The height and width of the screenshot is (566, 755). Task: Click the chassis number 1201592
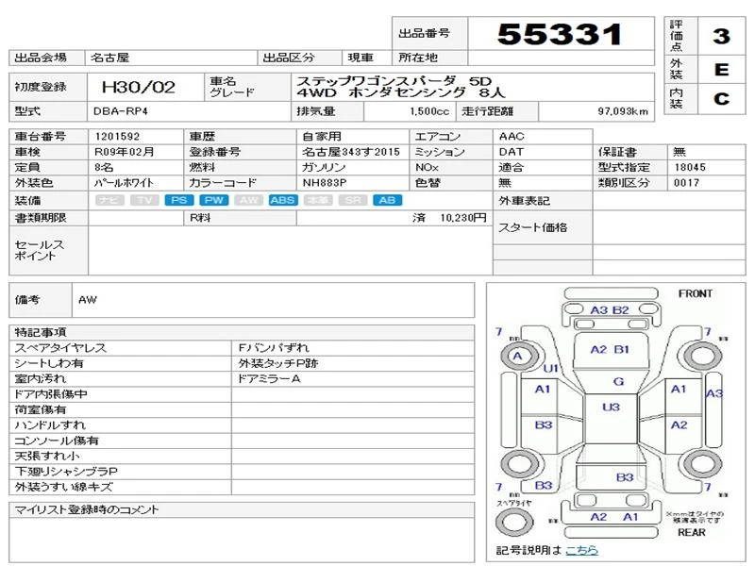(120, 137)
